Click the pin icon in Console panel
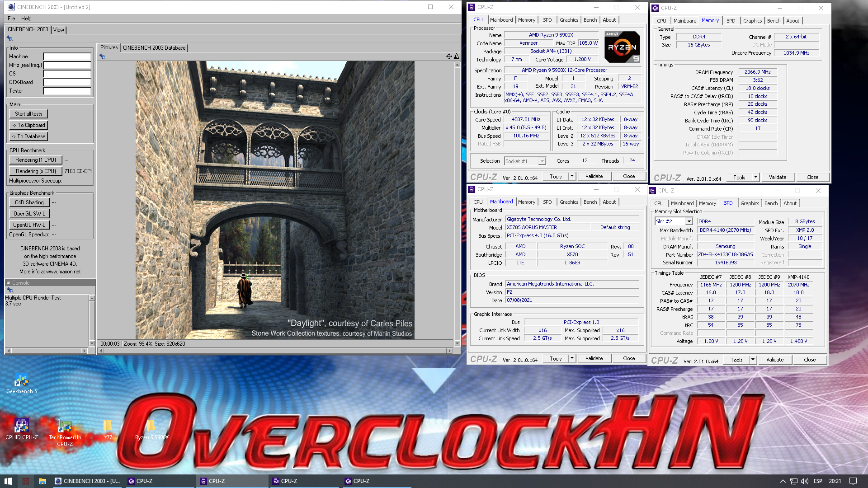The image size is (868, 488). tap(10, 290)
